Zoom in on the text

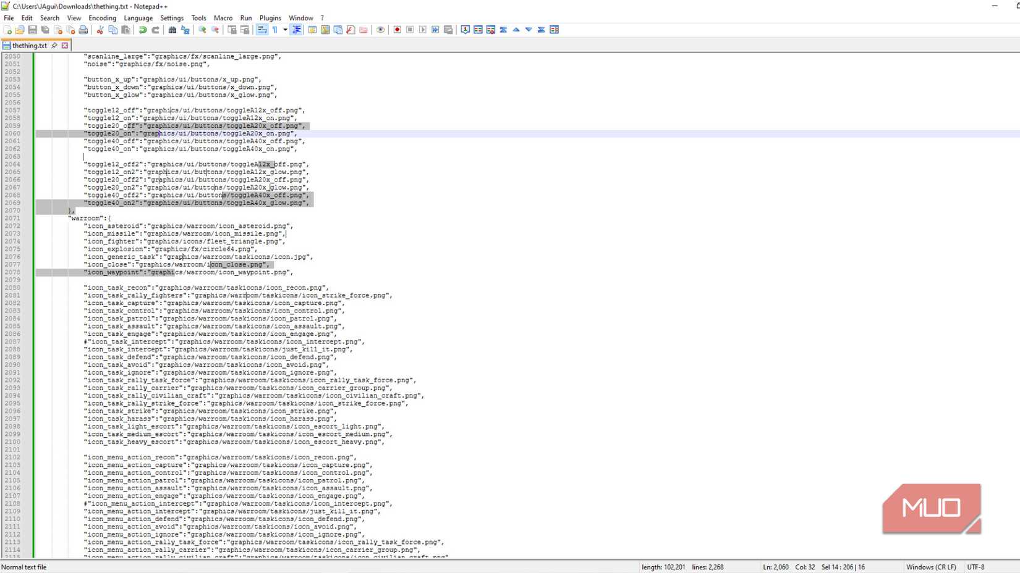click(x=202, y=30)
